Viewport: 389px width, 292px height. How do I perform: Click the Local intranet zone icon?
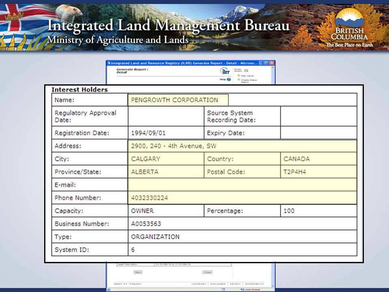coord(242,290)
